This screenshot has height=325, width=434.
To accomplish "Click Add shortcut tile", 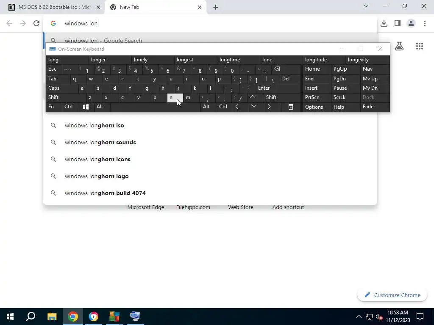I will pyautogui.click(x=288, y=207).
